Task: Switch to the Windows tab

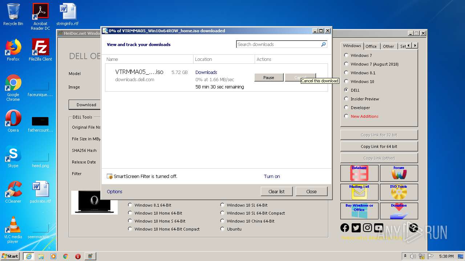Action: pos(352,46)
